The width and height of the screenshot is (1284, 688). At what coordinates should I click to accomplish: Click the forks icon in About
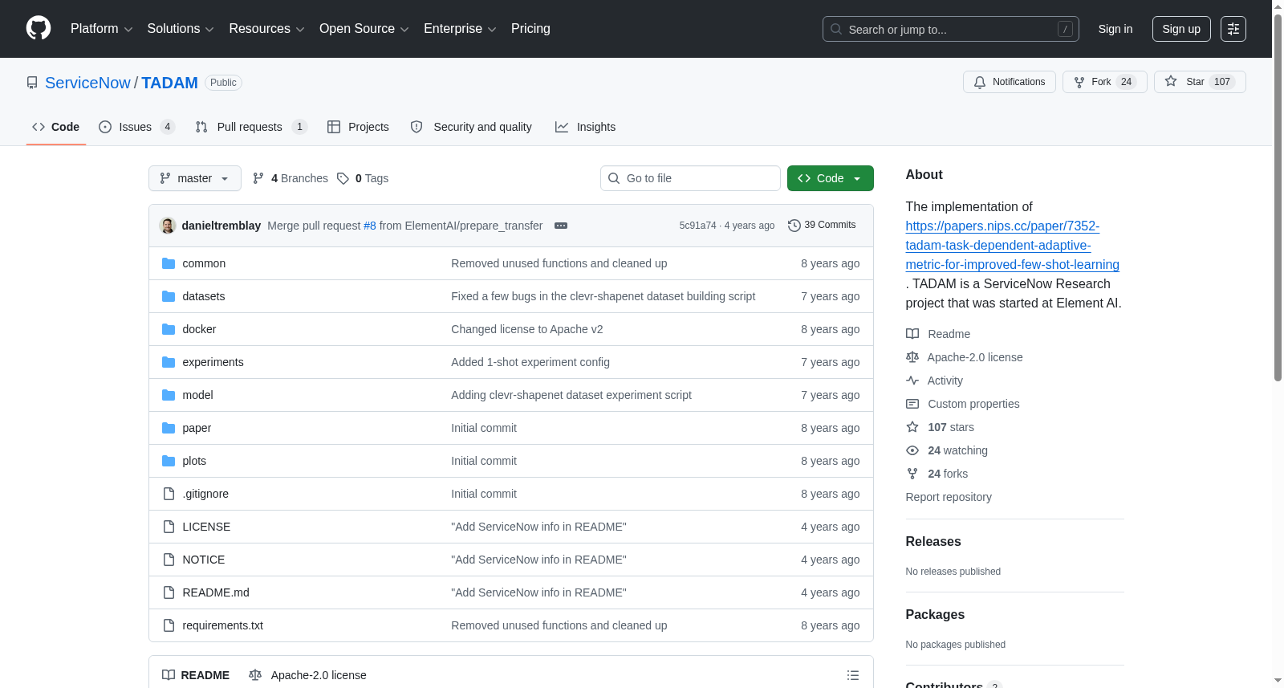tap(912, 474)
